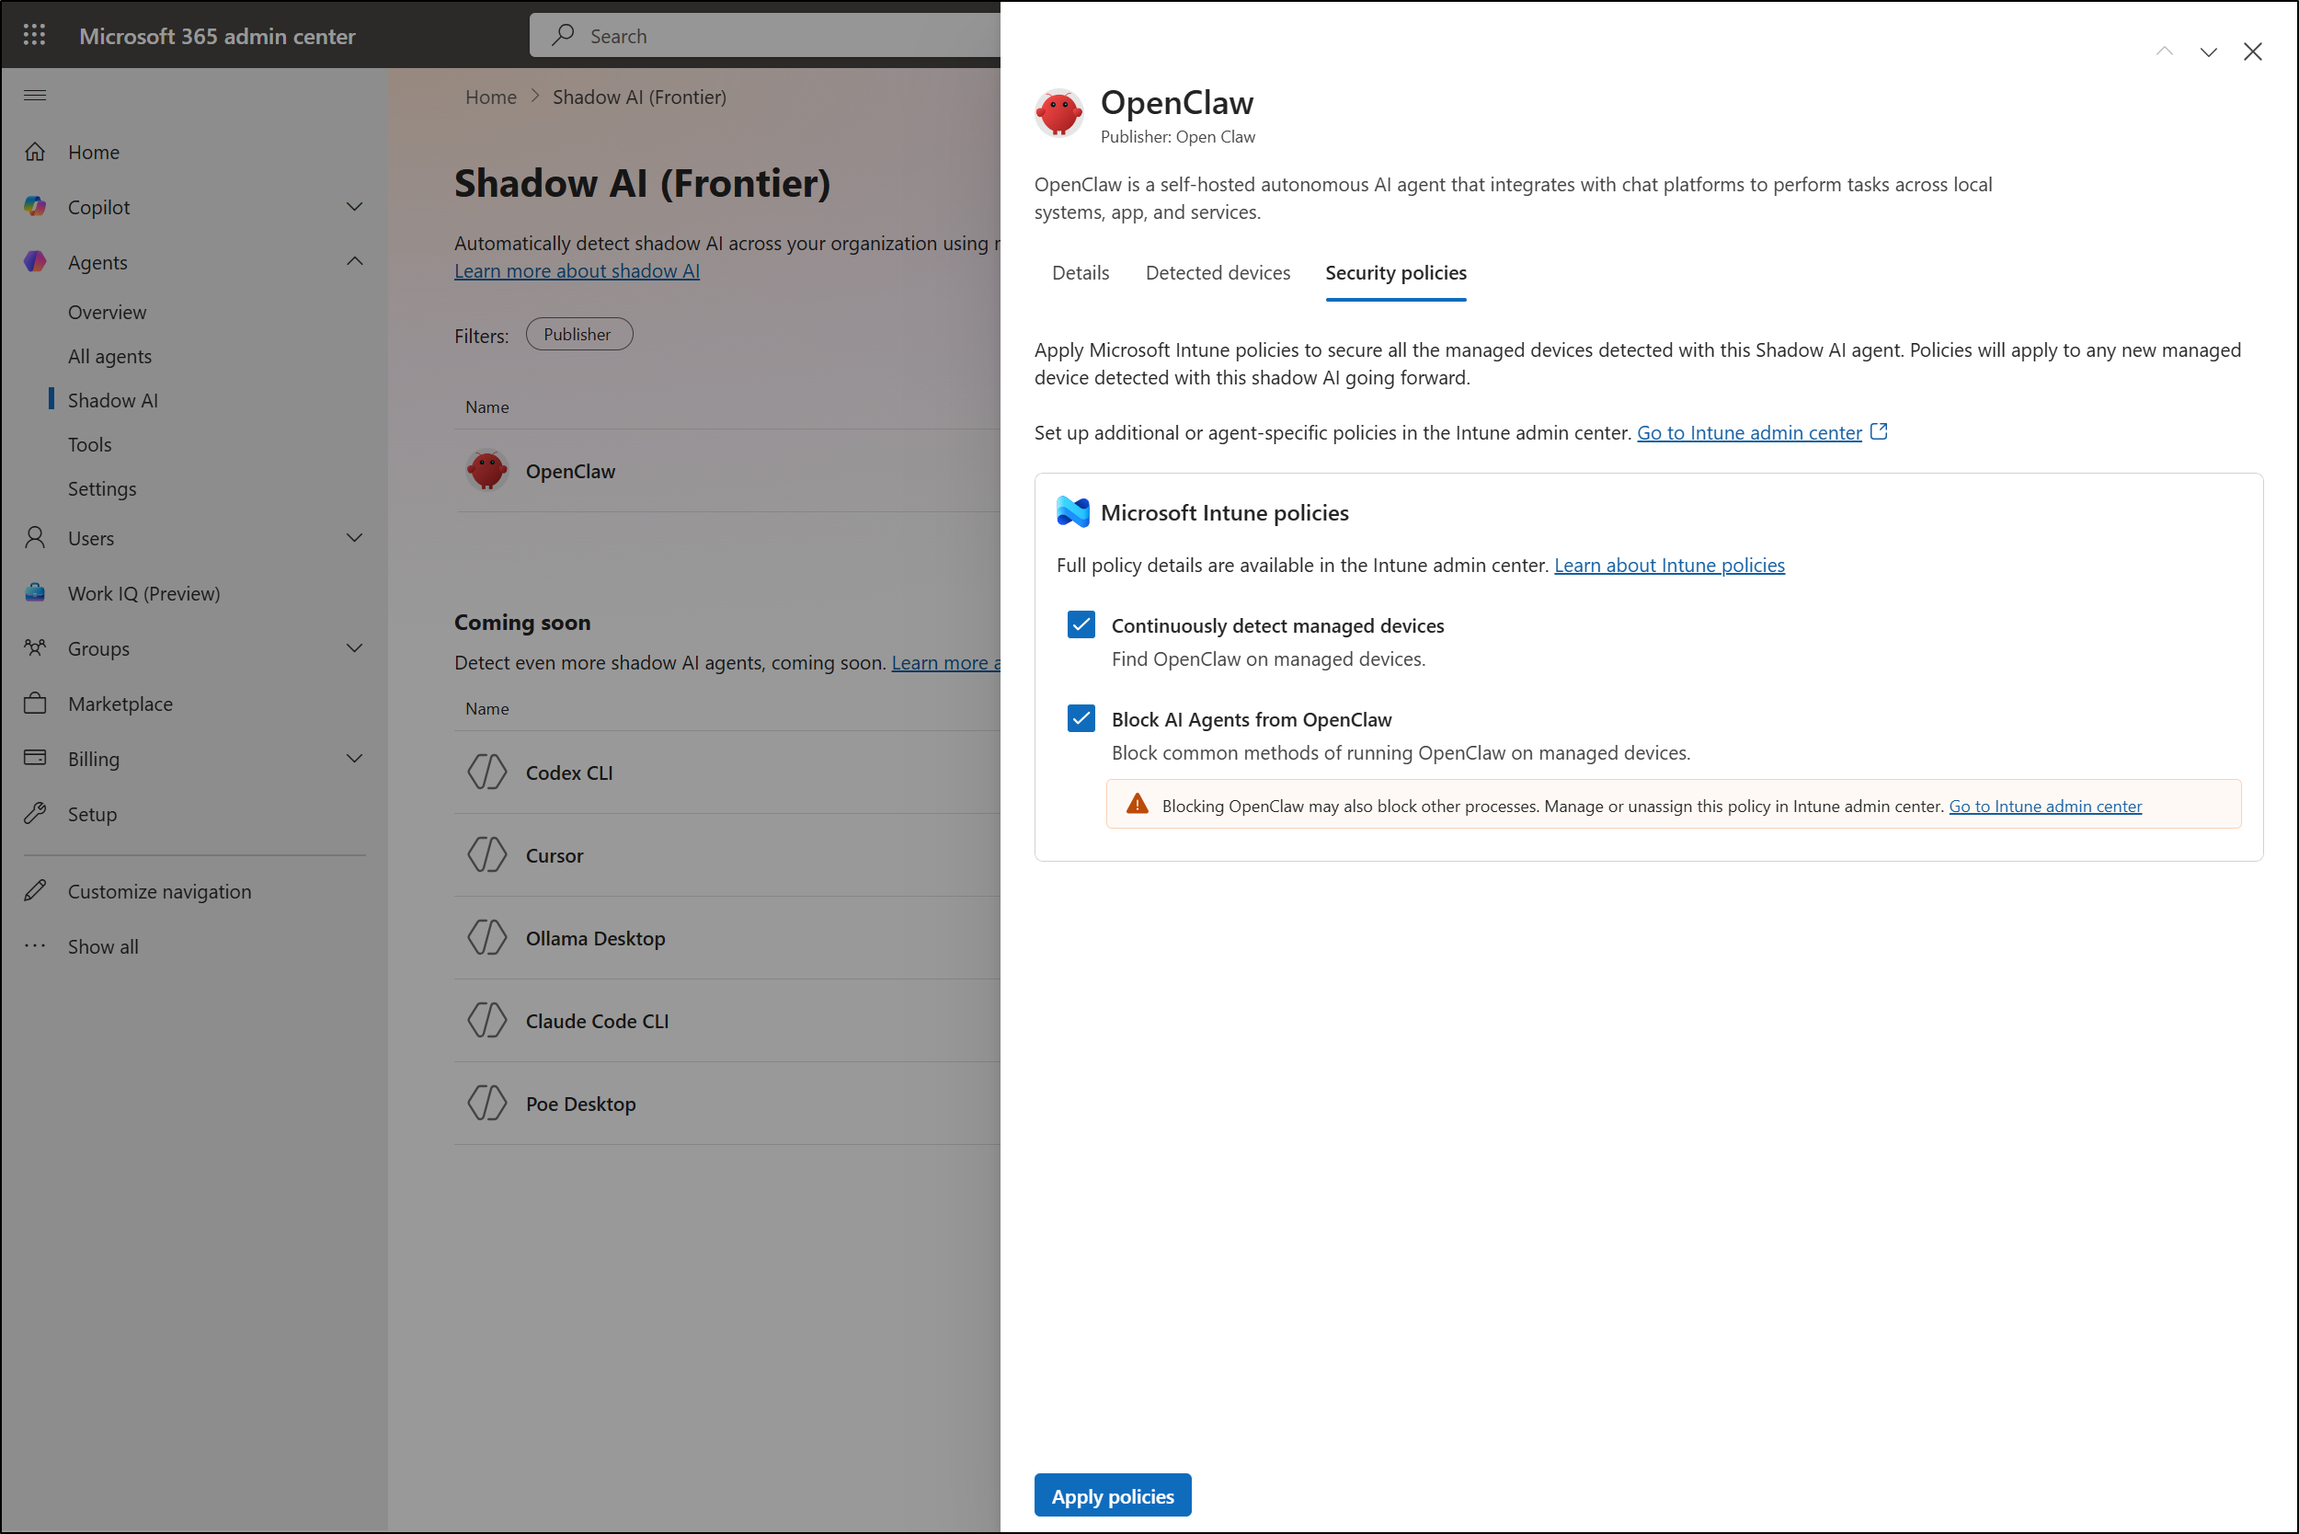
Task: Uncheck Continuously detect managed devices
Action: coord(1081,624)
